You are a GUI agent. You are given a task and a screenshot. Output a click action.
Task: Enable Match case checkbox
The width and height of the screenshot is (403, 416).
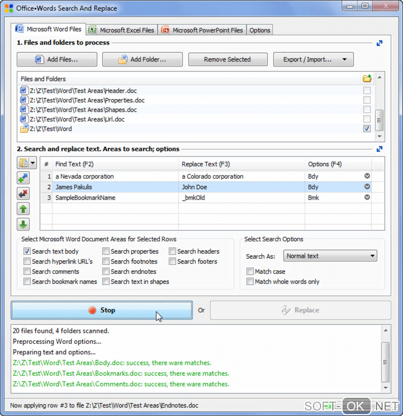point(250,271)
